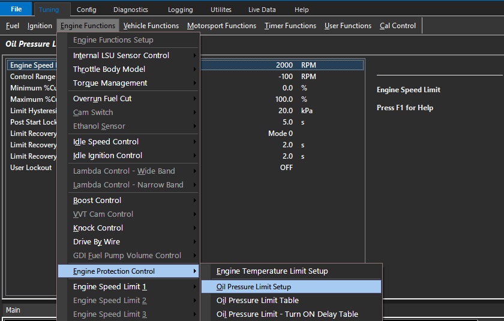Open the Vehicle Functions menu
504x321 pixels.
click(x=151, y=26)
